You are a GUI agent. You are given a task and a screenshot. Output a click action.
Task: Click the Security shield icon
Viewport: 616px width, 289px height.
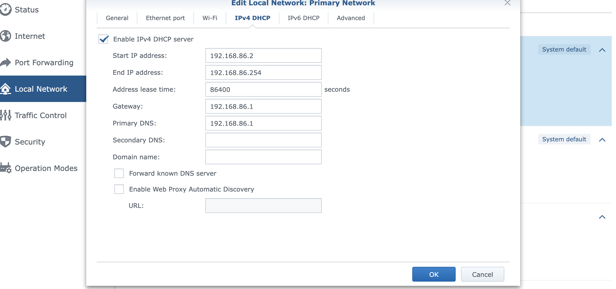[x=5, y=142]
